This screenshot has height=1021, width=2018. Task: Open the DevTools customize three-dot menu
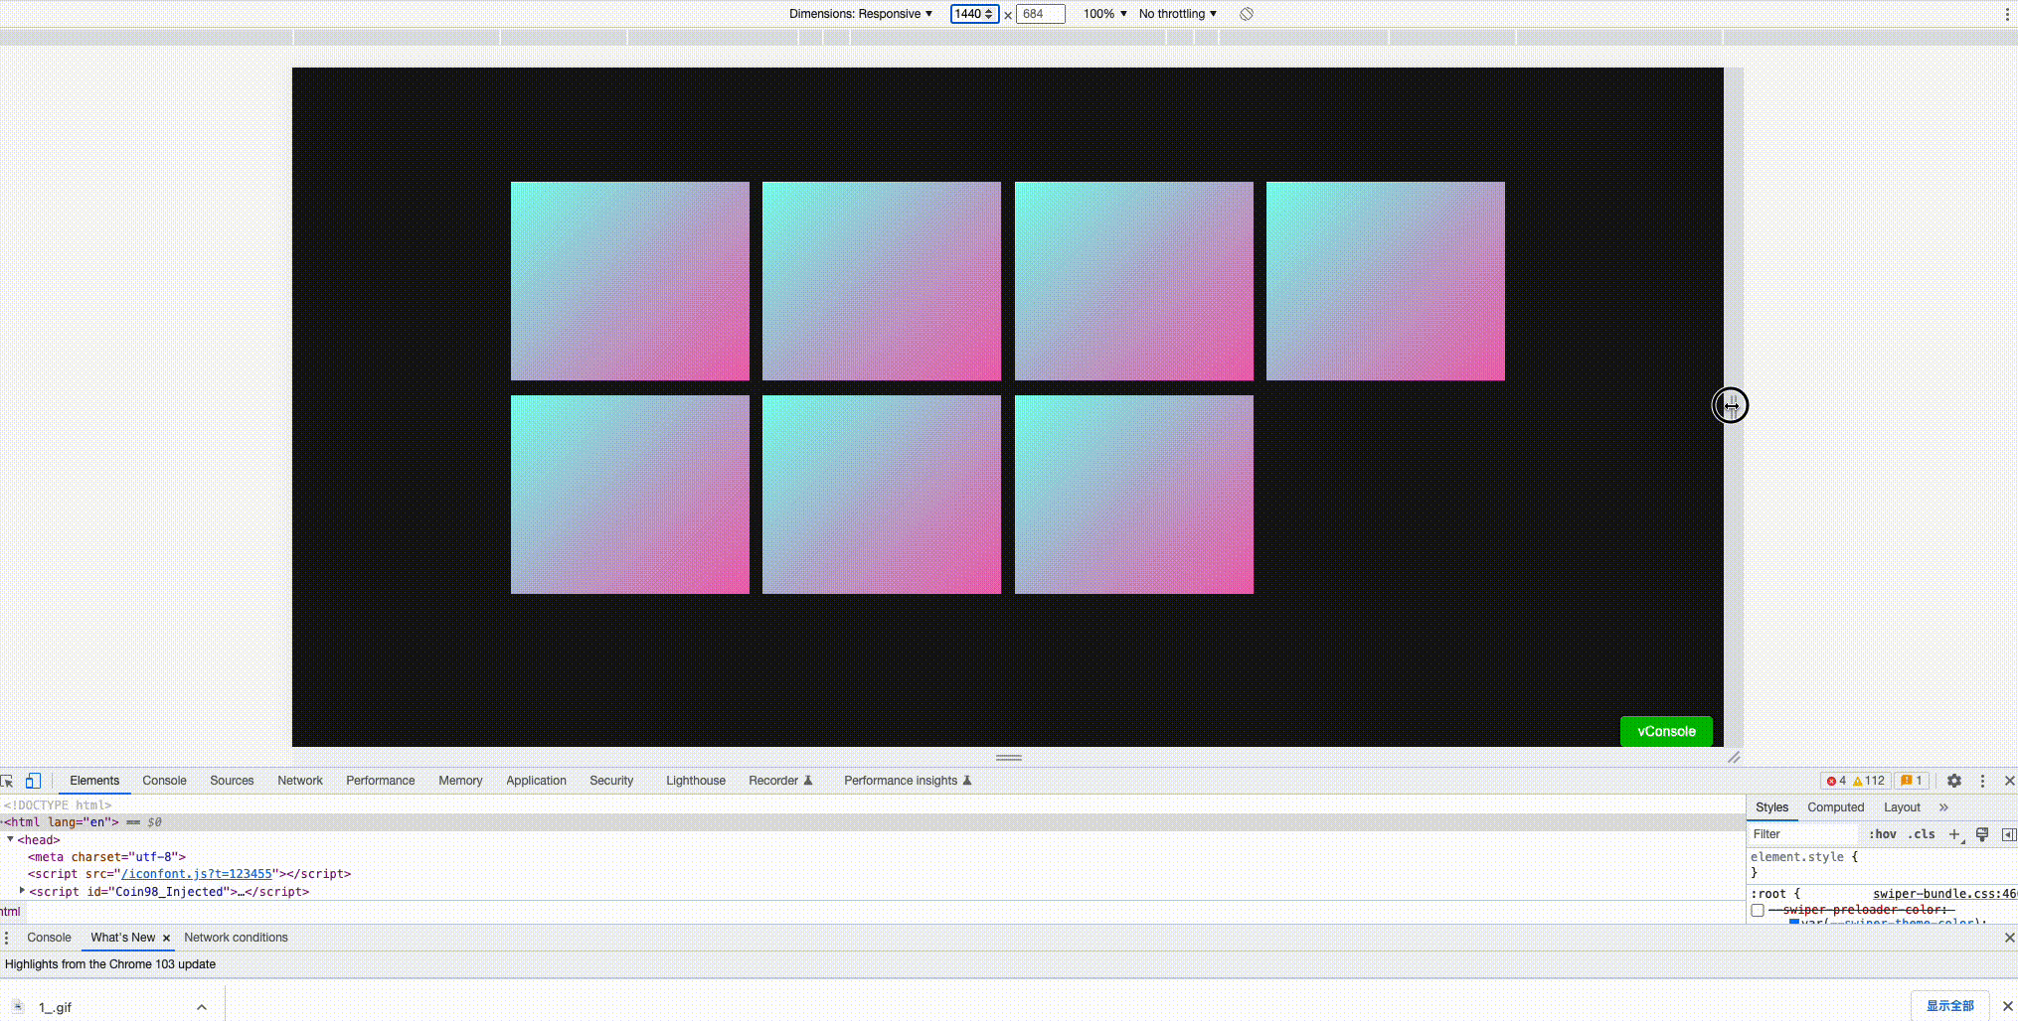coord(1982,781)
